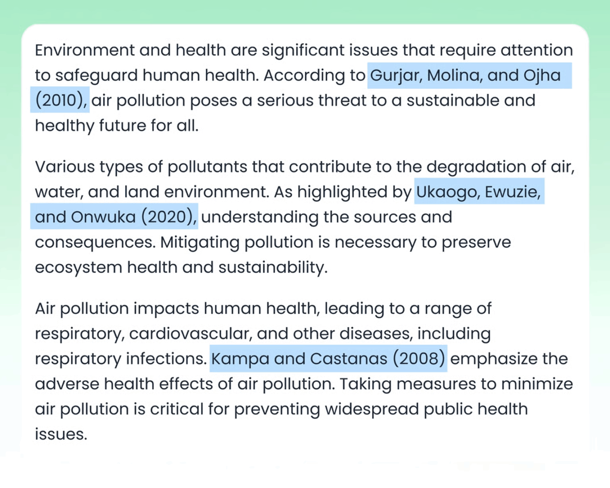This screenshot has height=488, width=610.
Task: Click the word "issues." ending the last paragraph
Action: pyautogui.click(x=61, y=434)
